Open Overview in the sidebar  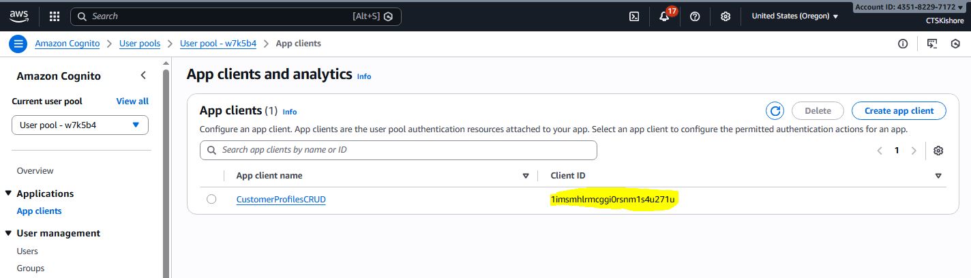click(35, 170)
